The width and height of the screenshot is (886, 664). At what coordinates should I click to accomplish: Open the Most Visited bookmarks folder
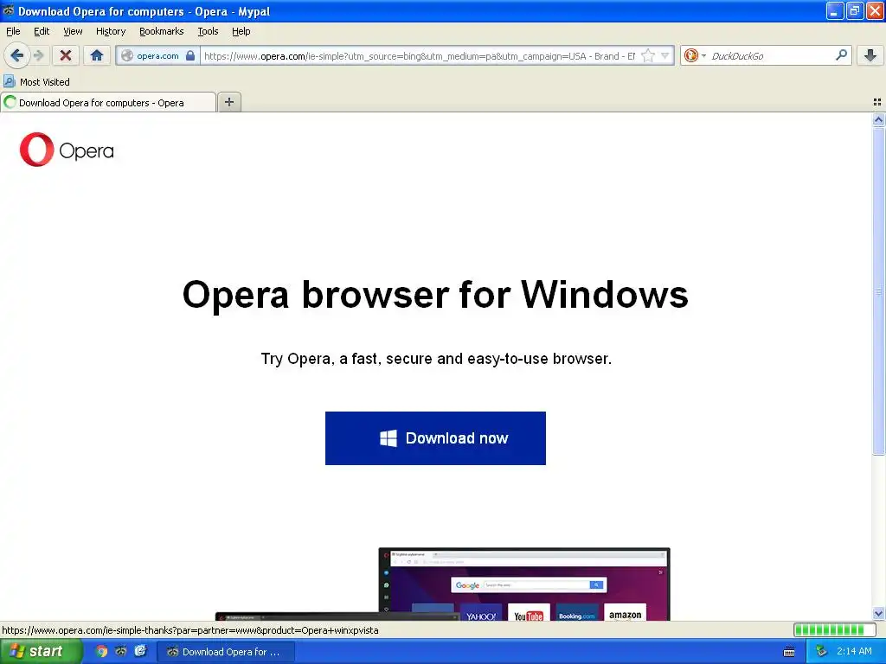[36, 82]
